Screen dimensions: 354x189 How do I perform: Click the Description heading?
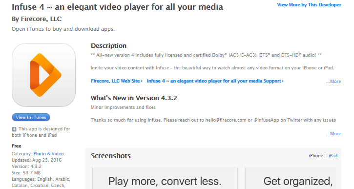[x=108, y=45]
